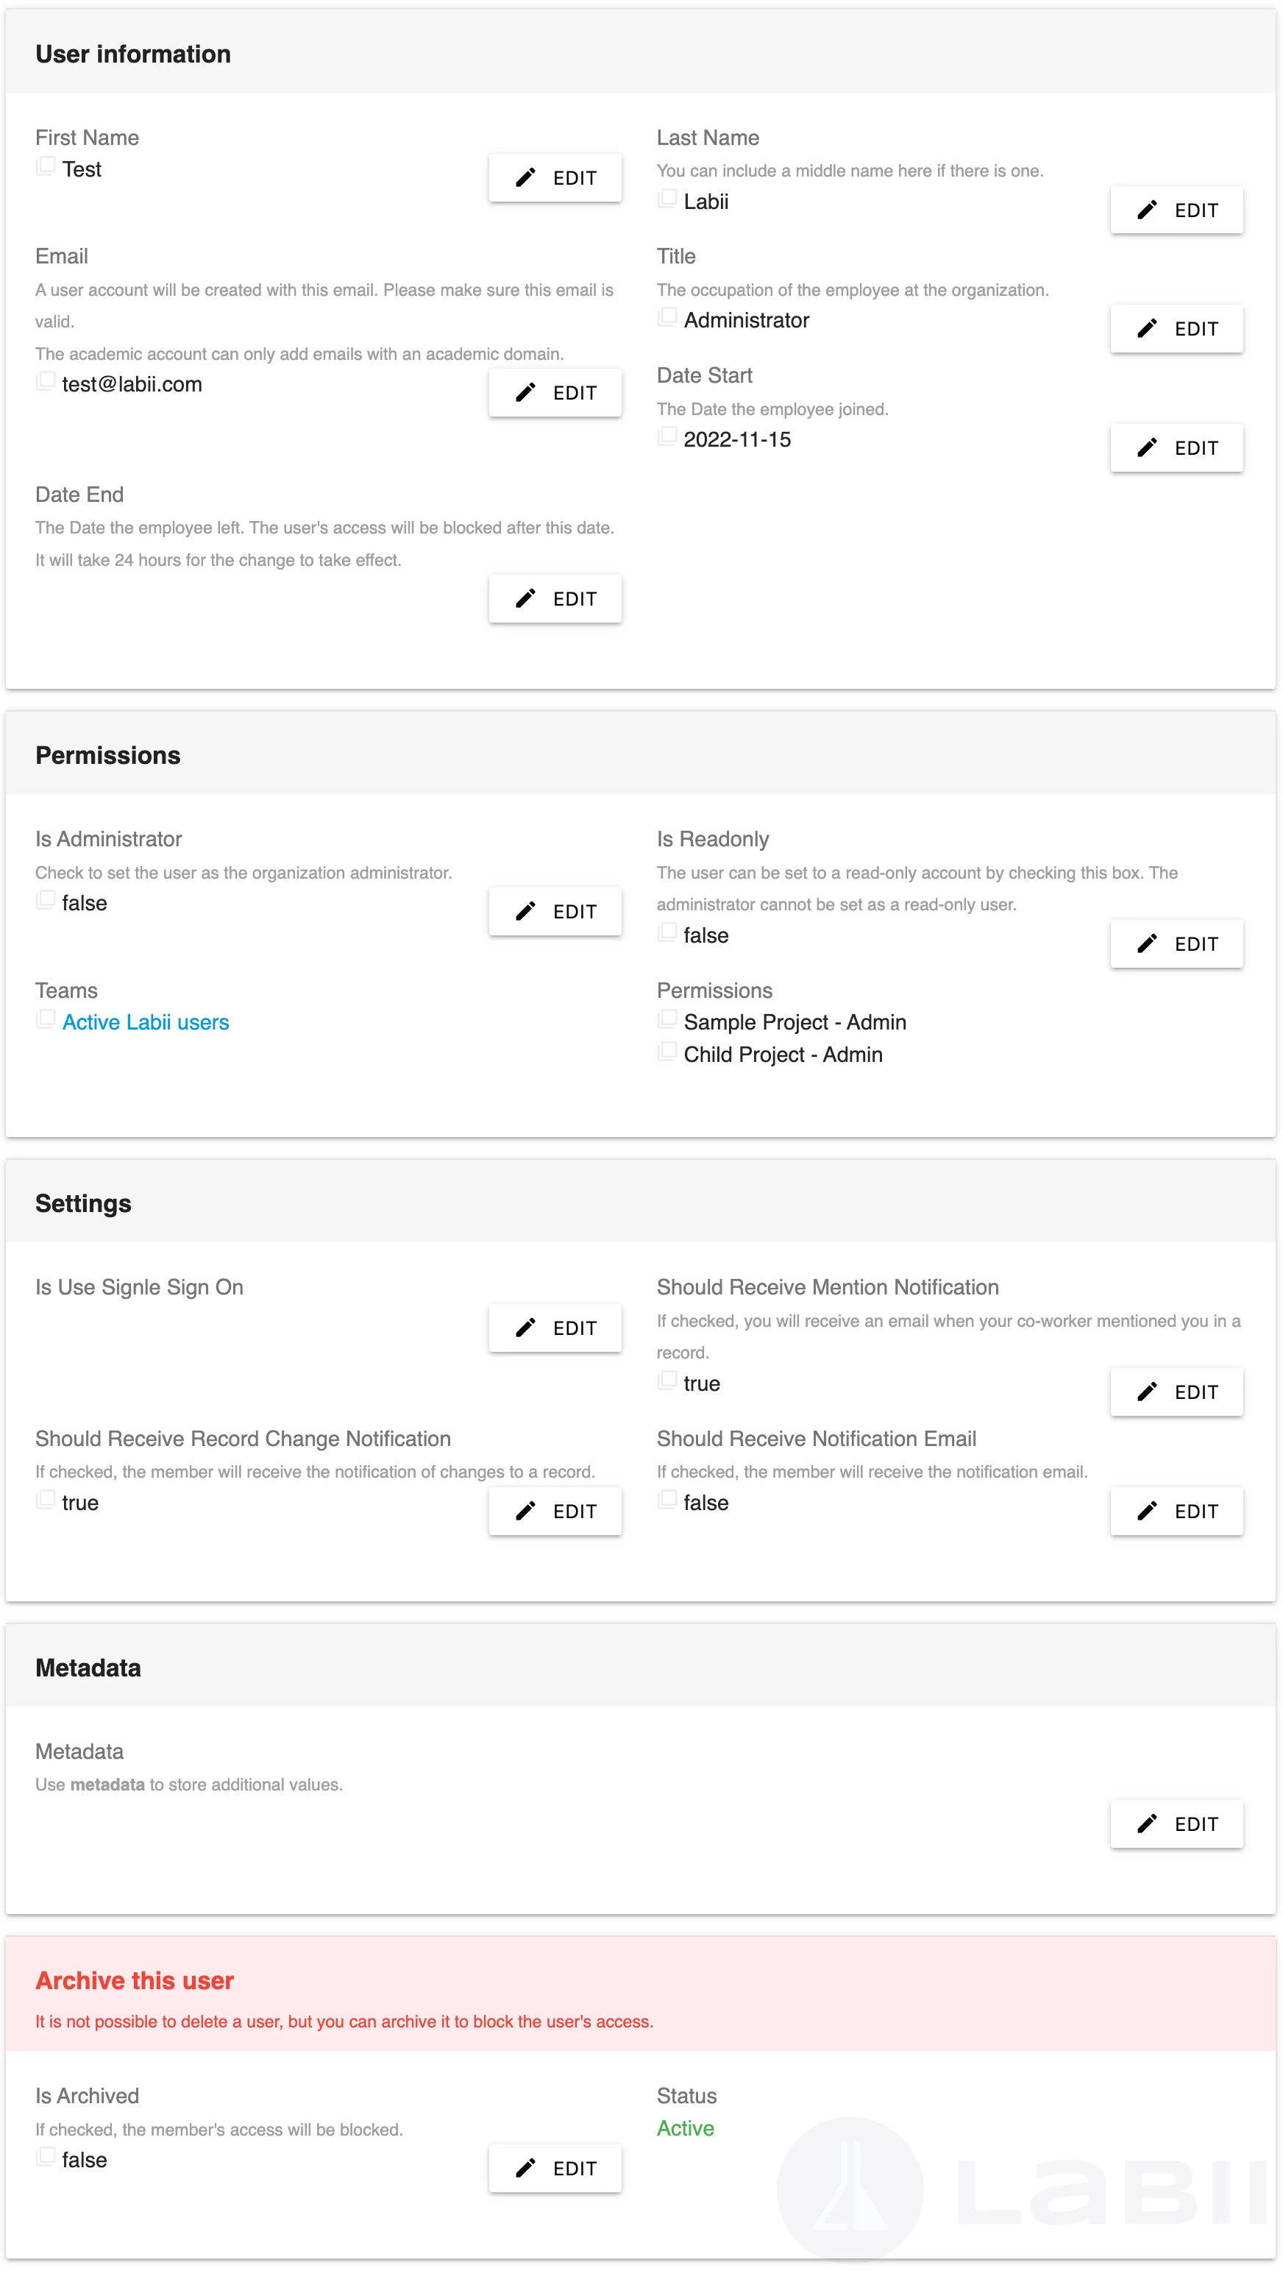Click the pencil icon for First Name
The height and width of the screenshot is (2271, 1283).
(525, 178)
